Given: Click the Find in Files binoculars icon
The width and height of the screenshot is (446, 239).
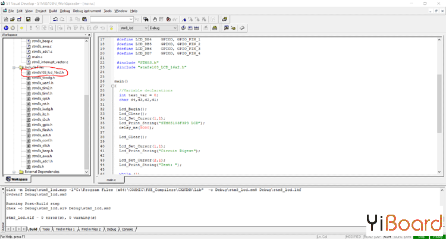Looking at the screenshot, I should pyautogui.click(x=146, y=20).
